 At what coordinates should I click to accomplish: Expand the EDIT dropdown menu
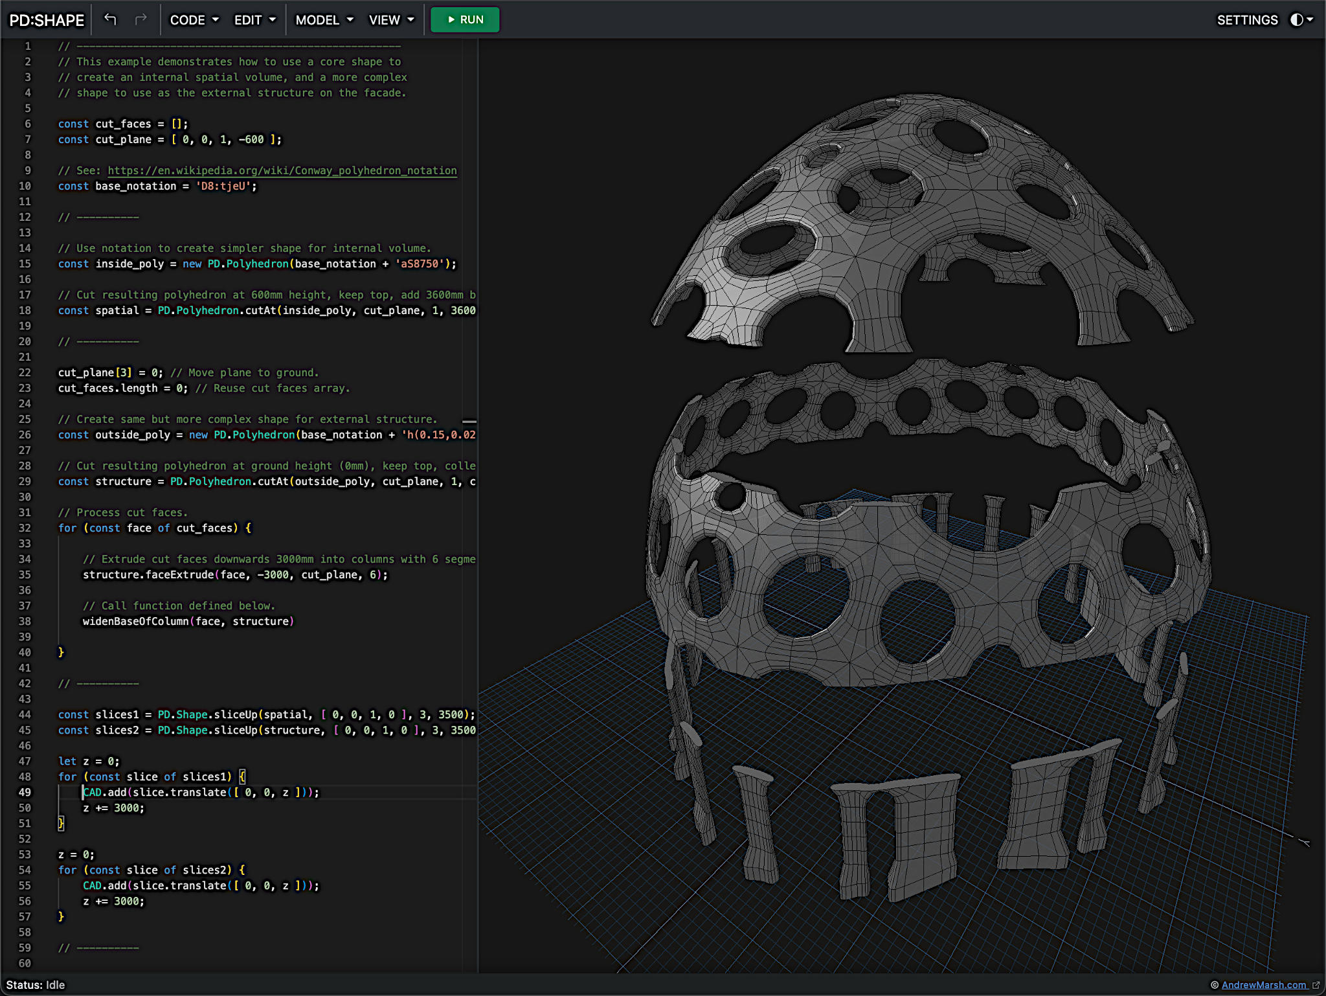pos(254,20)
